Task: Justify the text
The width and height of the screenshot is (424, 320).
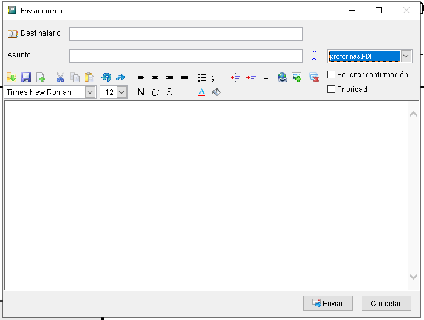Action: pos(184,77)
